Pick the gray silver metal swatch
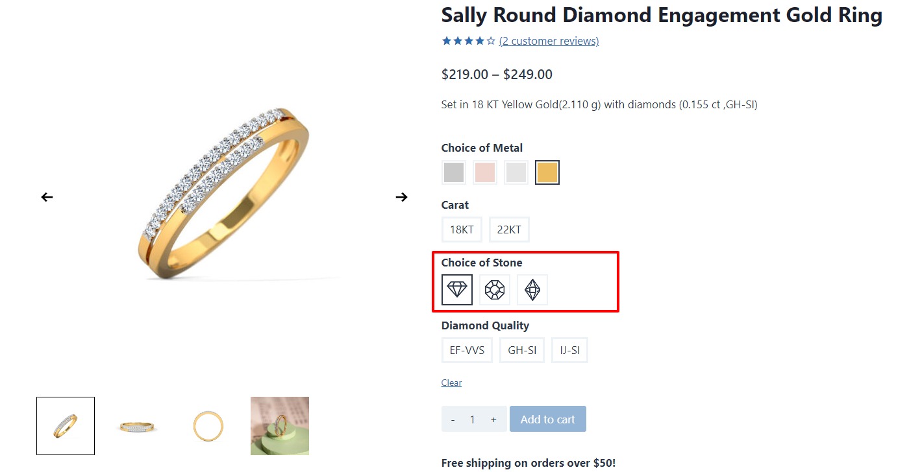This screenshot has height=472, width=909. click(x=454, y=172)
